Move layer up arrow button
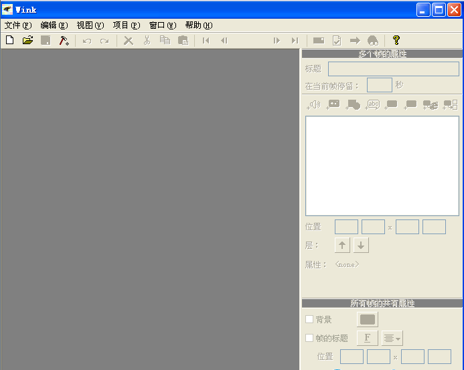464x370 pixels. 342,246
